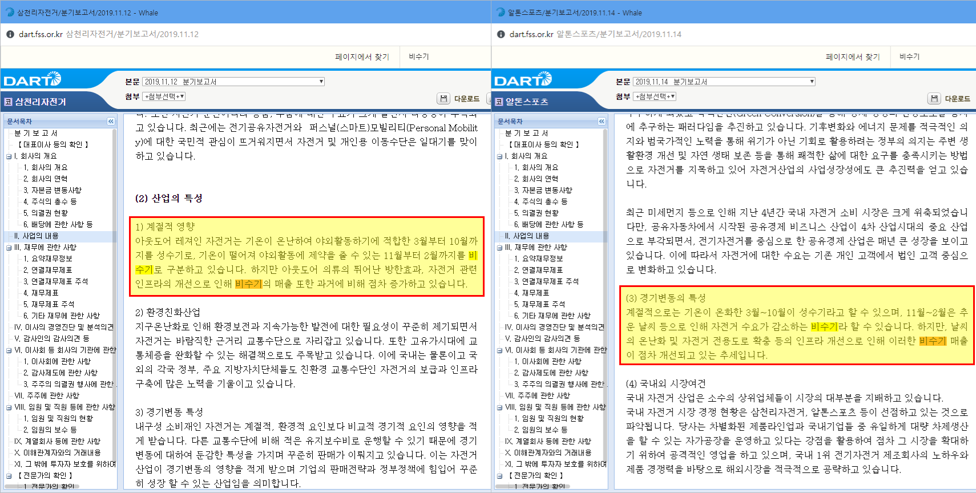Open 5. 의결권 현황 in the left window tree
The height and width of the screenshot is (493, 976).
(x=45, y=213)
